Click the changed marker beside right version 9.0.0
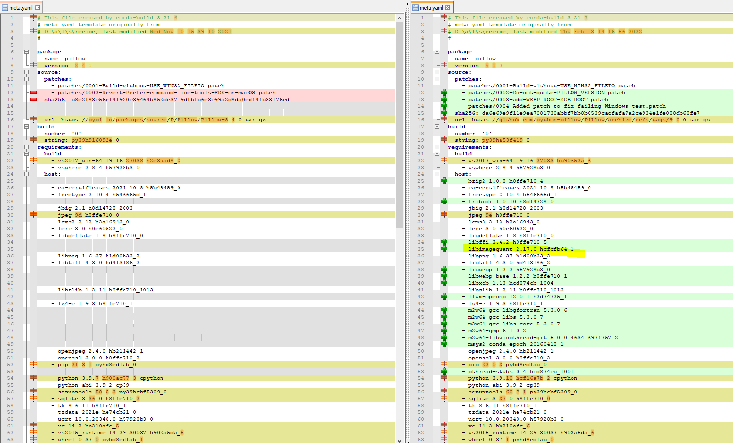 tap(444, 65)
